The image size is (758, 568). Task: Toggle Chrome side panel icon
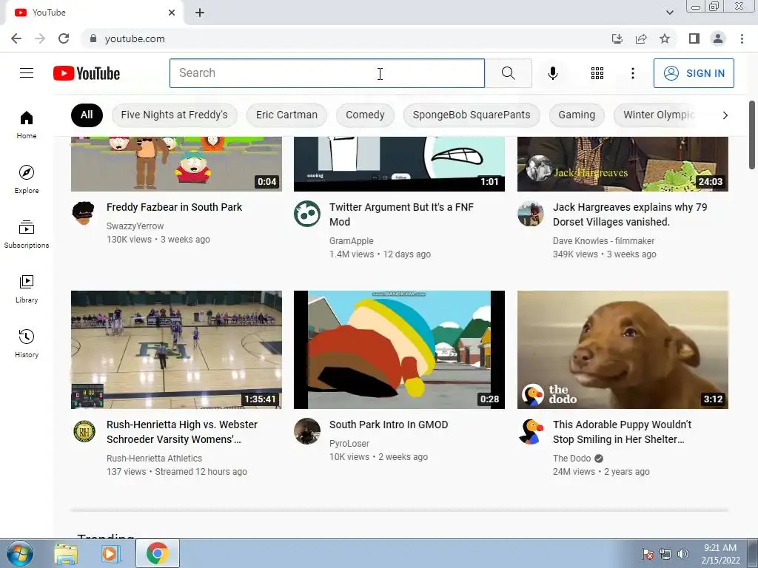point(694,38)
